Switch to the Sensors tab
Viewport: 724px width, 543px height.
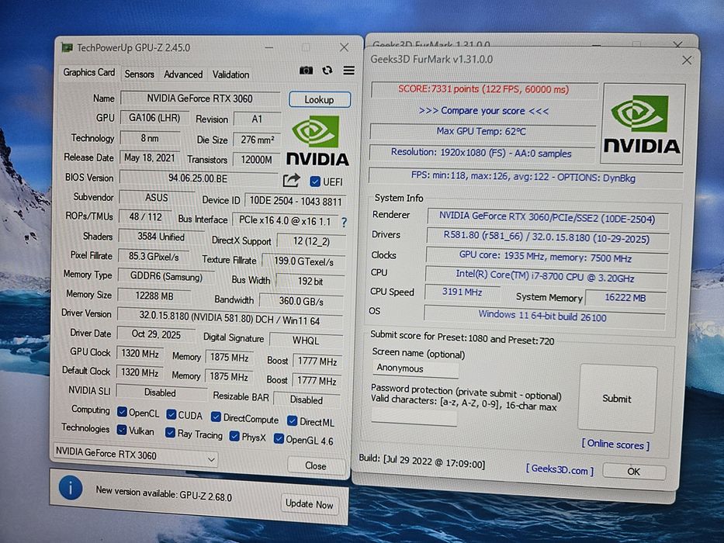(x=140, y=74)
